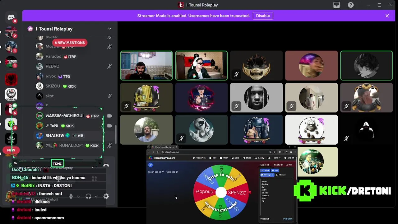
Task: Click New in Wheel of Names toolbar
Action: pos(213,158)
